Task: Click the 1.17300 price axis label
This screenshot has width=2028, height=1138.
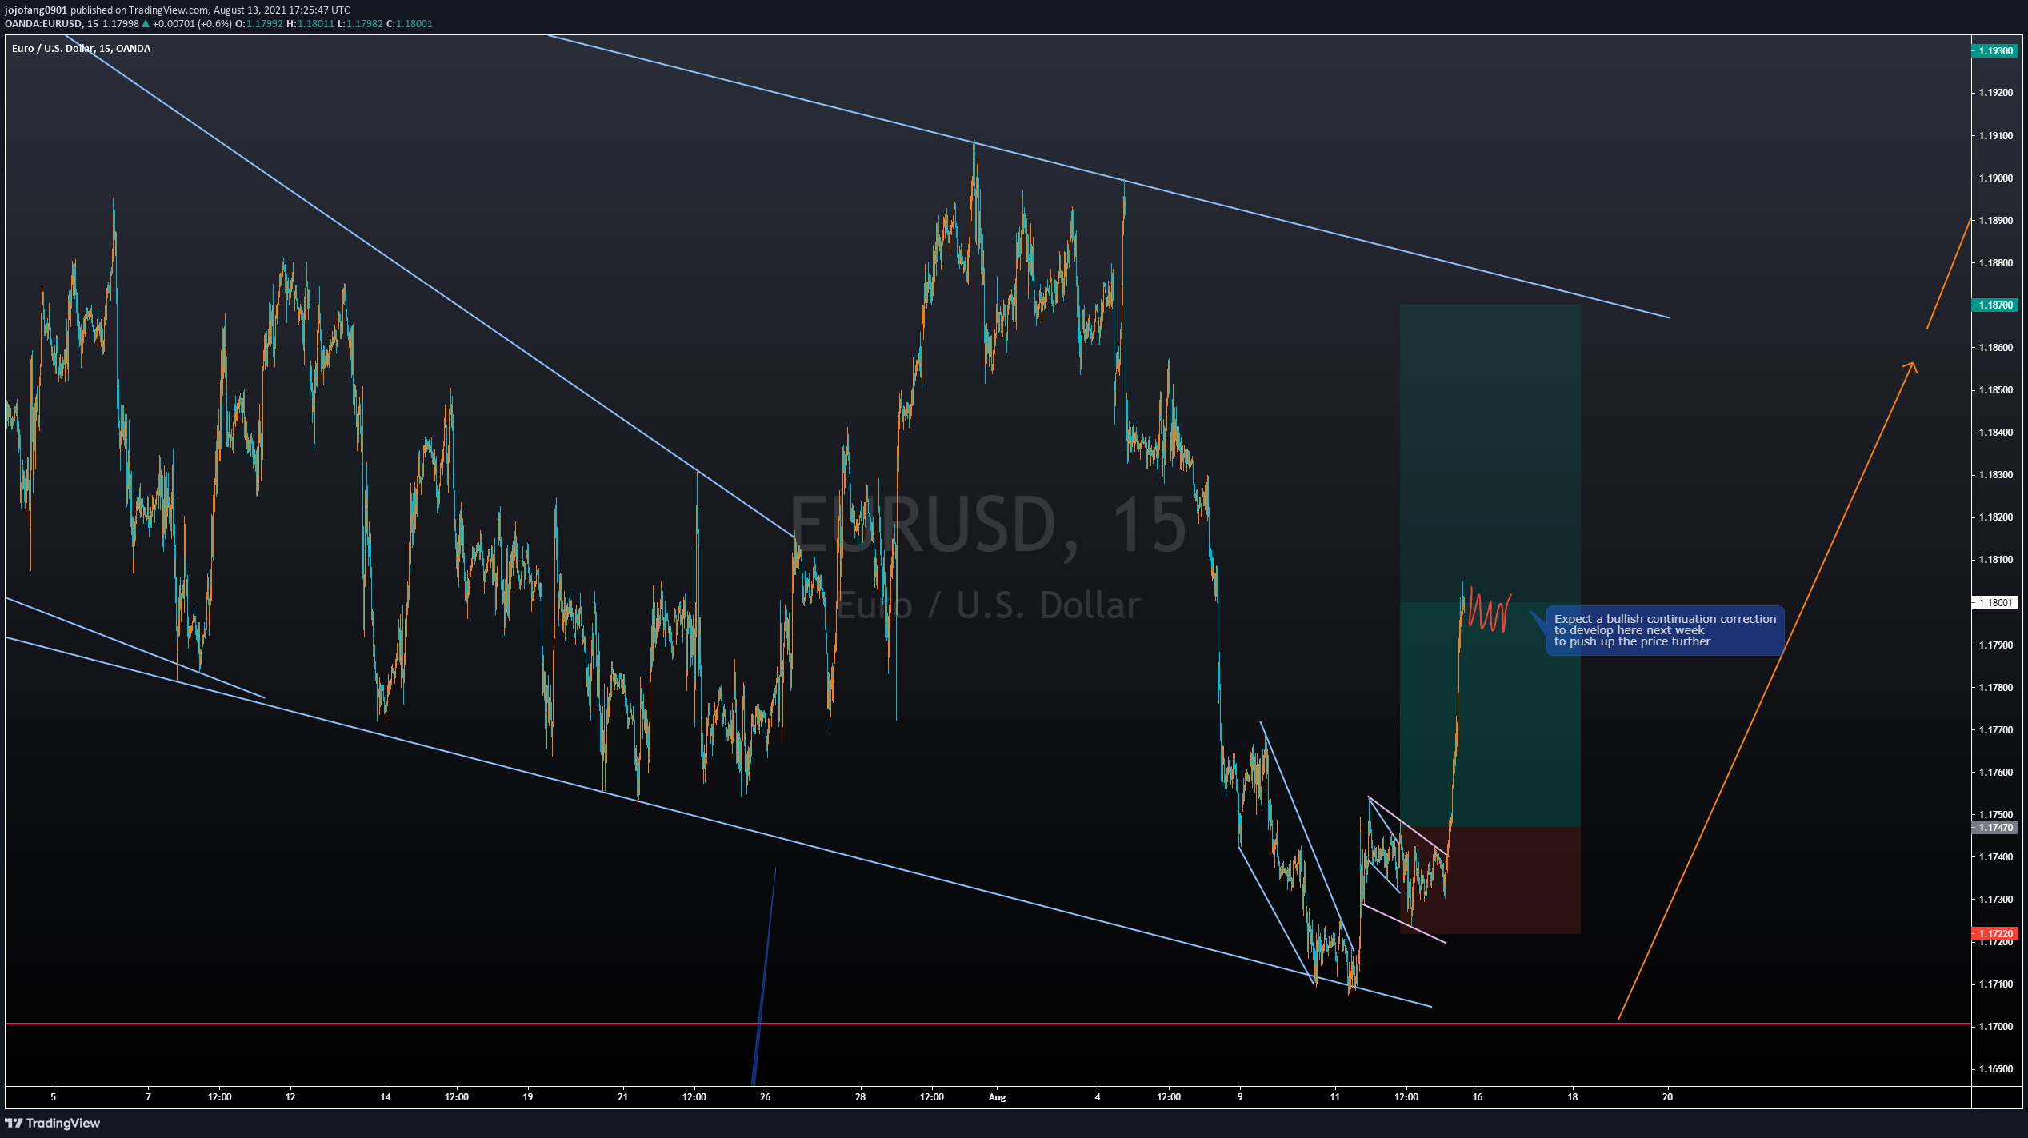Action: 1995,899
